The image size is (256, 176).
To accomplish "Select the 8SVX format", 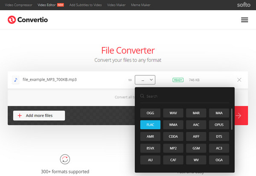I will [150, 148].
